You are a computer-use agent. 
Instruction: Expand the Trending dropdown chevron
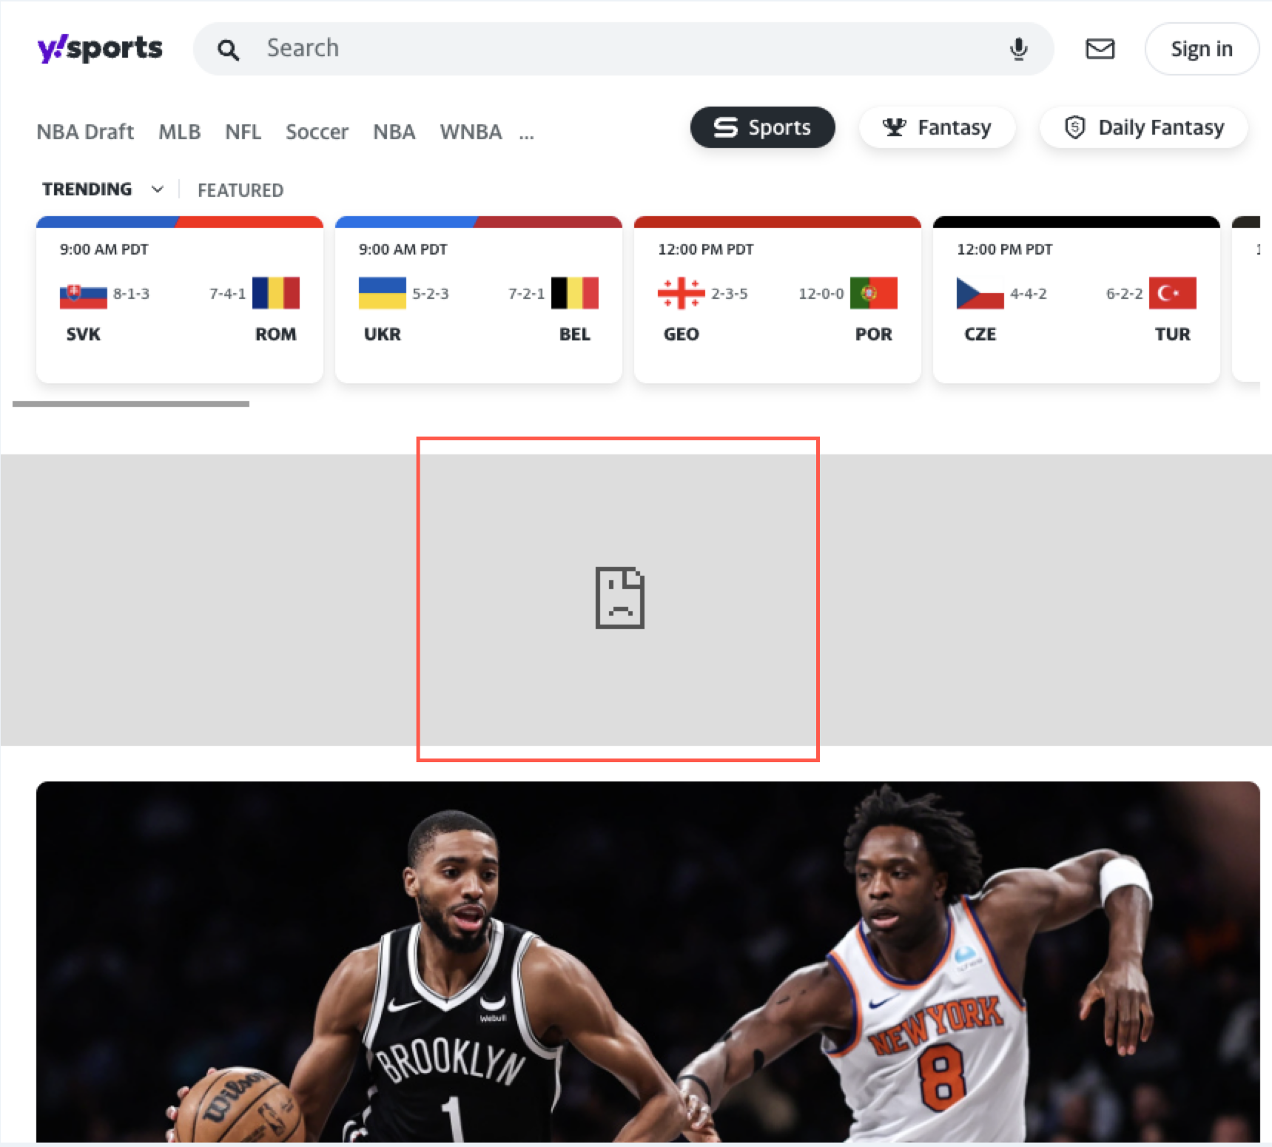(x=158, y=189)
